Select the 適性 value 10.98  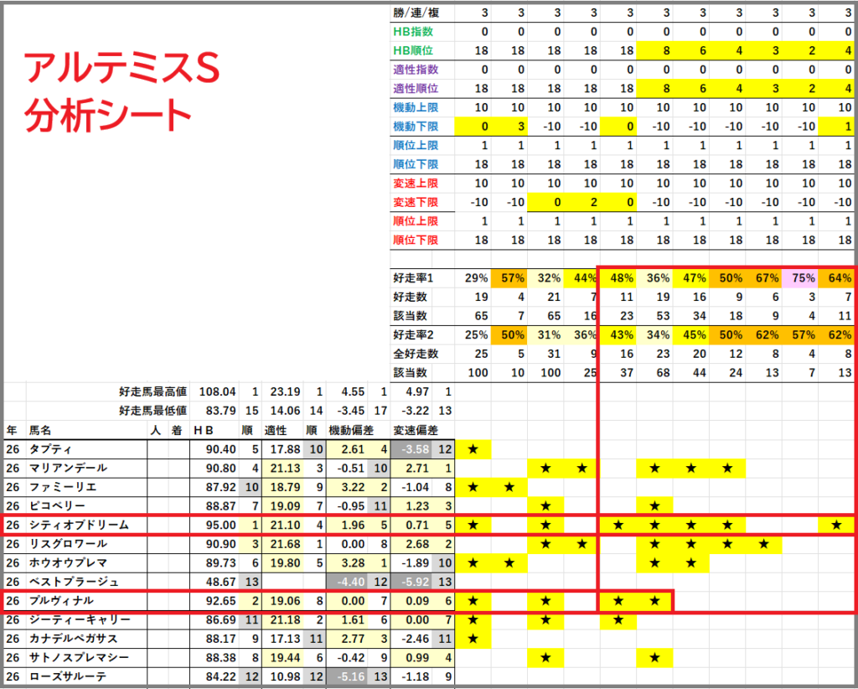tap(282, 676)
